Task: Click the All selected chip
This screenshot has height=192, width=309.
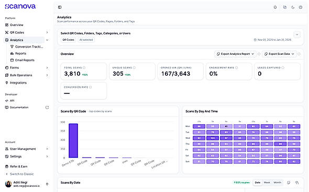Action: click(86, 40)
